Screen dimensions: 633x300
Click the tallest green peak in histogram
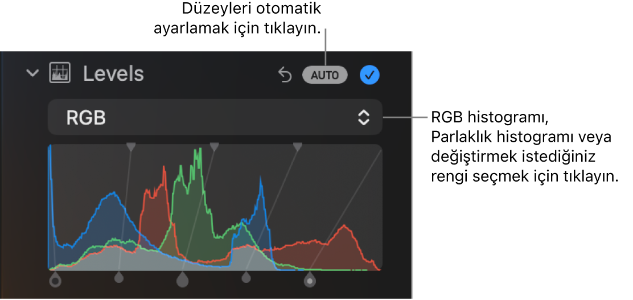[x=198, y=155]
